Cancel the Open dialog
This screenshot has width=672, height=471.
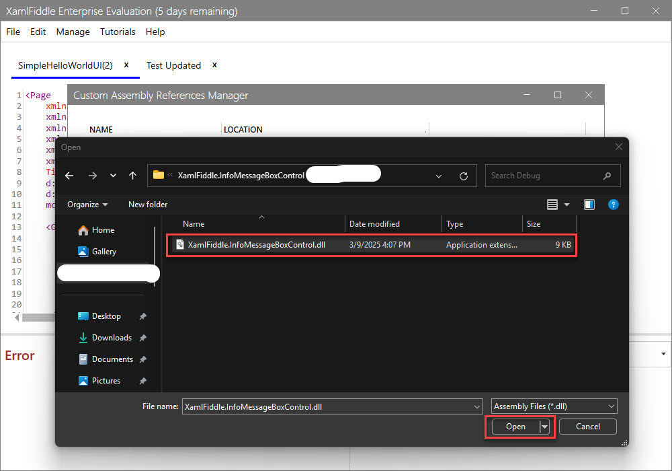[587, 427]
